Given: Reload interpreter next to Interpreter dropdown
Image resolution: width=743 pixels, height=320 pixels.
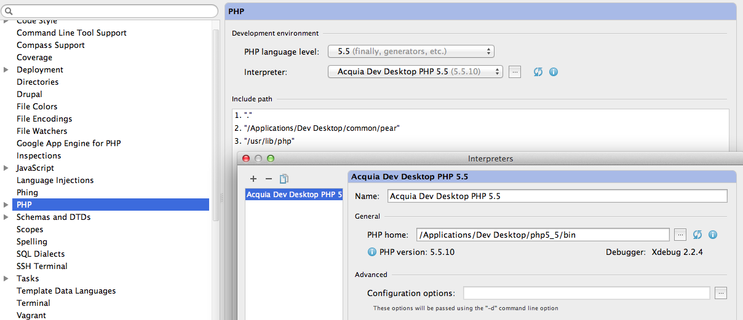Looking at the screenshot, I should click(x=538, y=72).
